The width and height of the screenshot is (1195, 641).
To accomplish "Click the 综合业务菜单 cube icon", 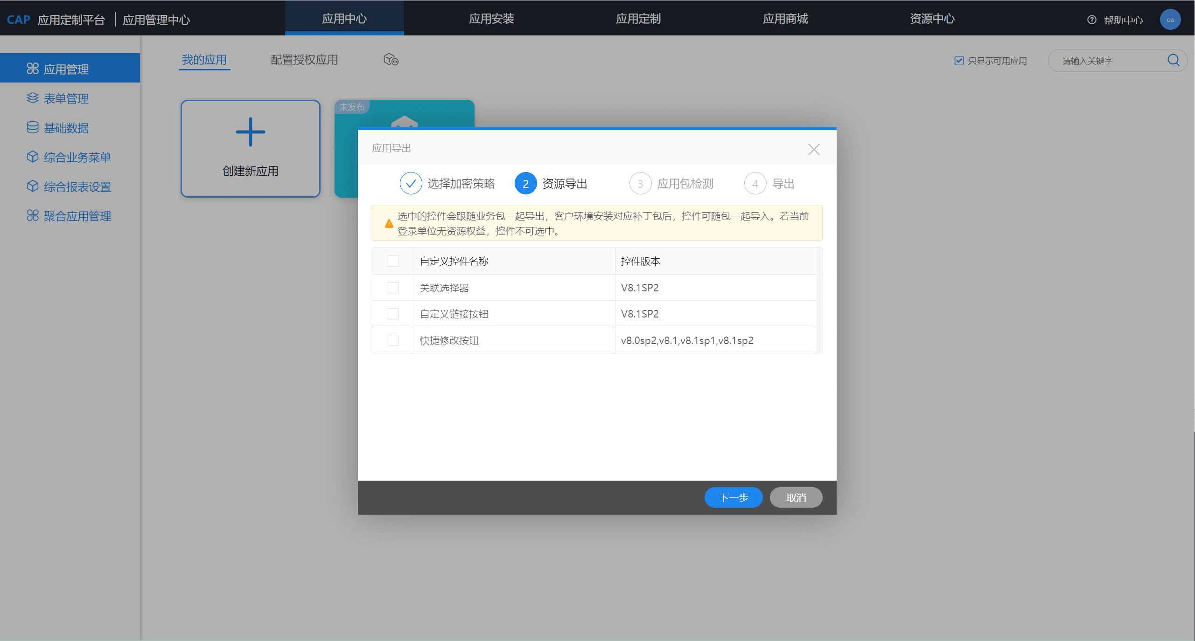I will pos(32,157).
